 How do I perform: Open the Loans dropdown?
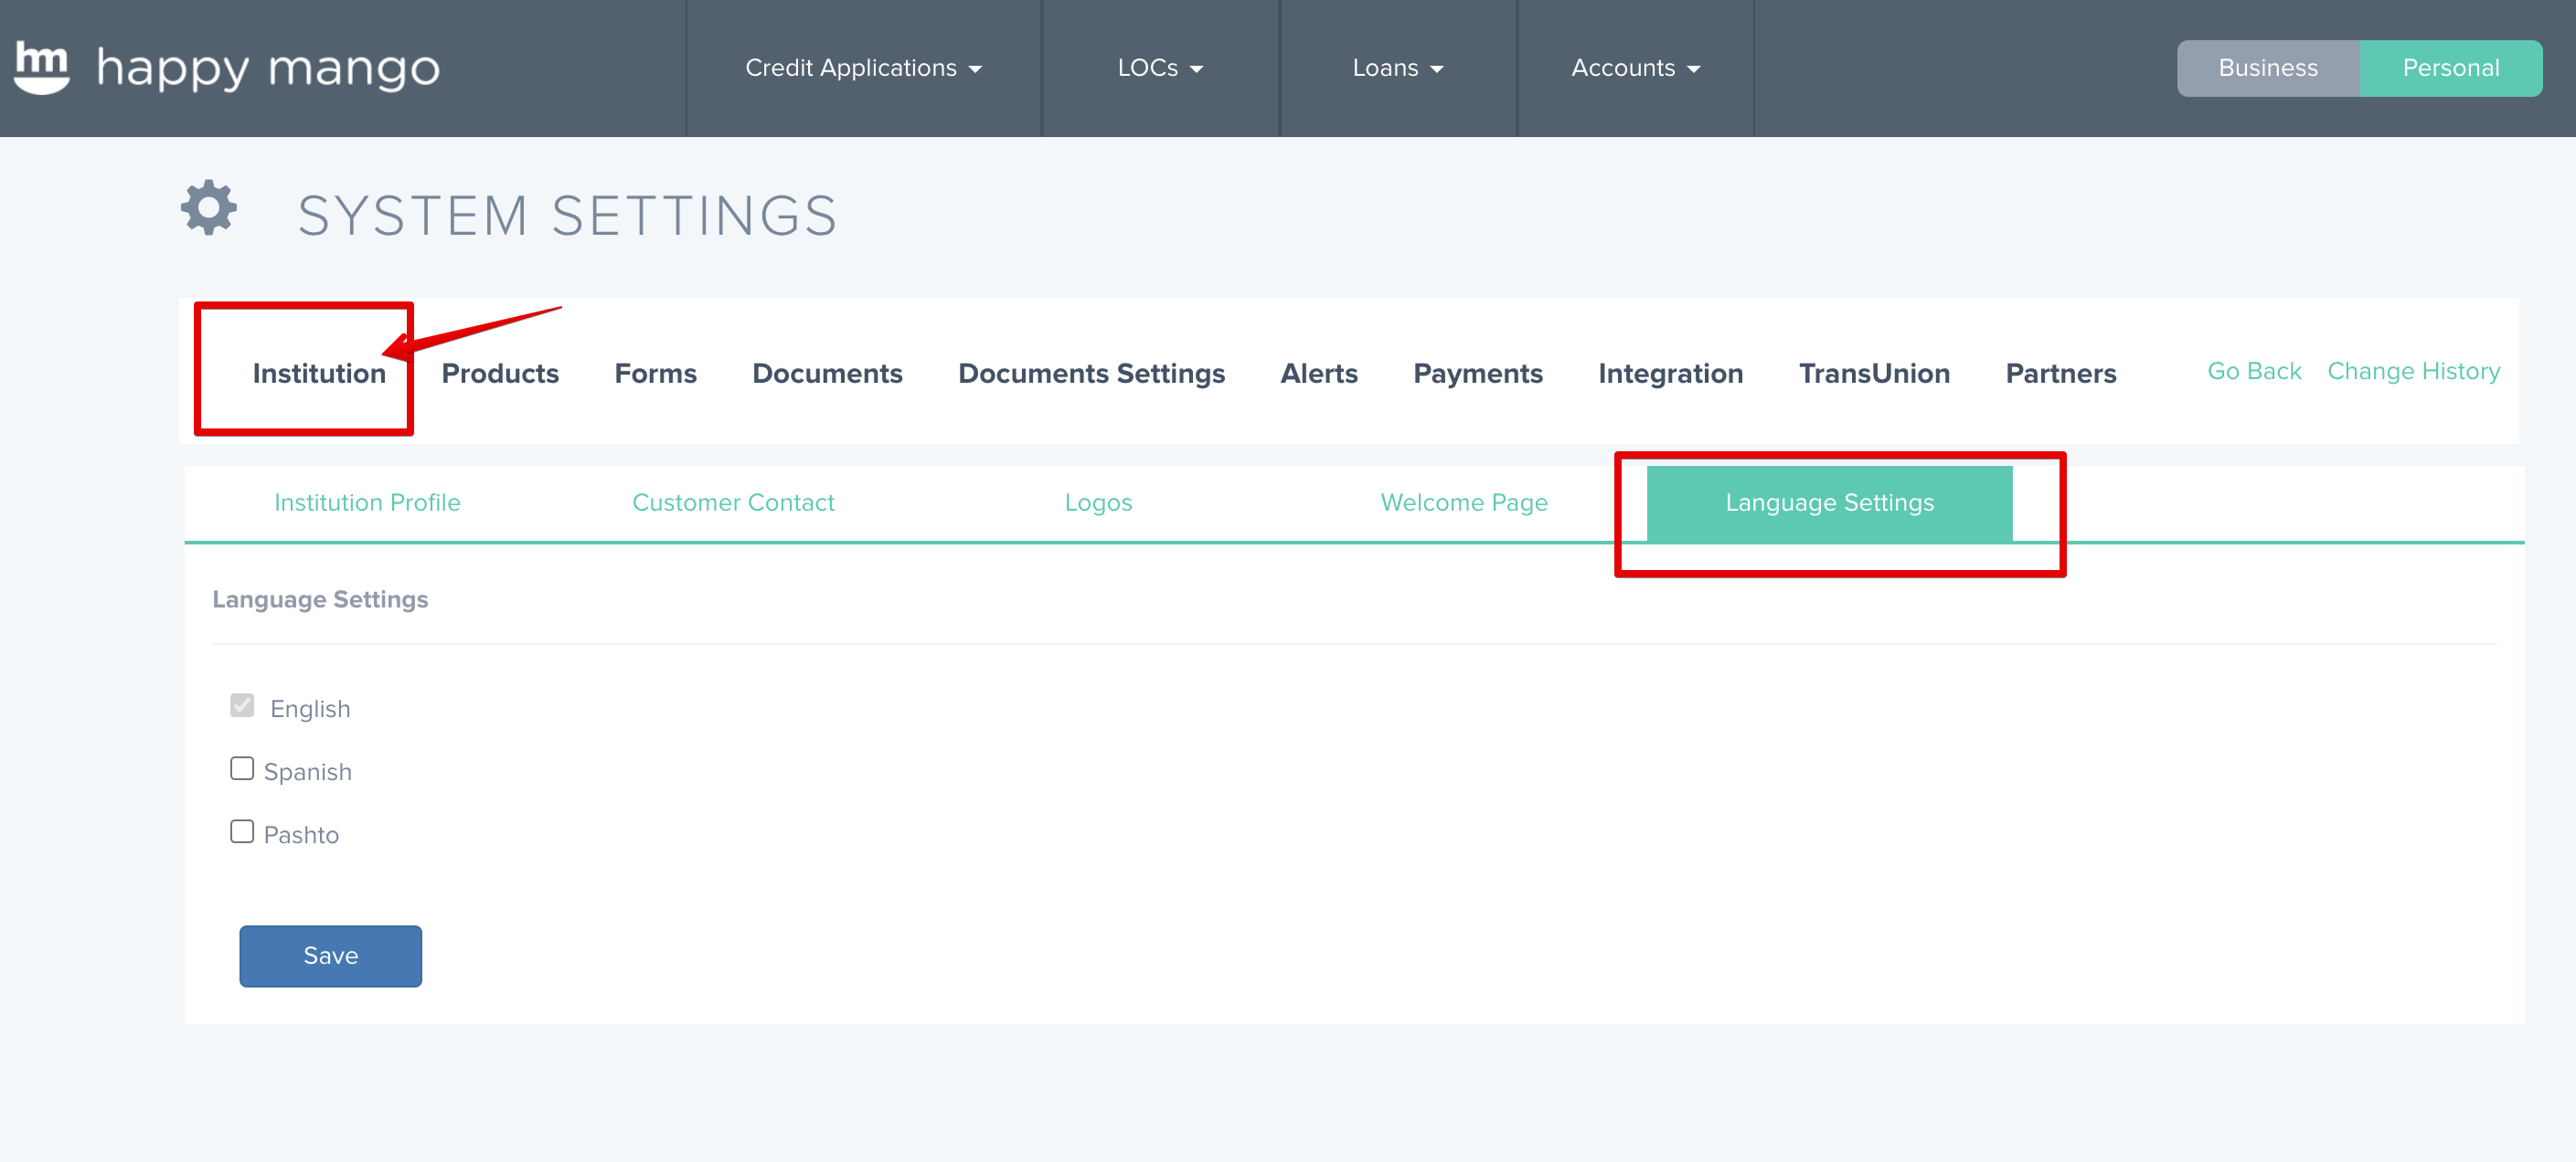[1397, 67]
